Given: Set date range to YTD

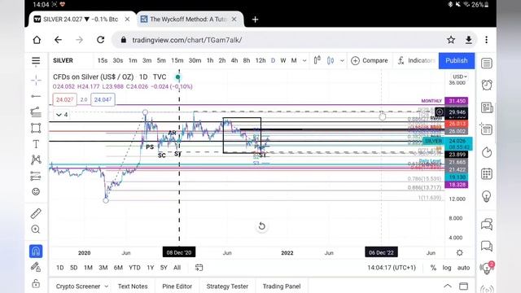Looking at the screenshot, I should [134, 268].
